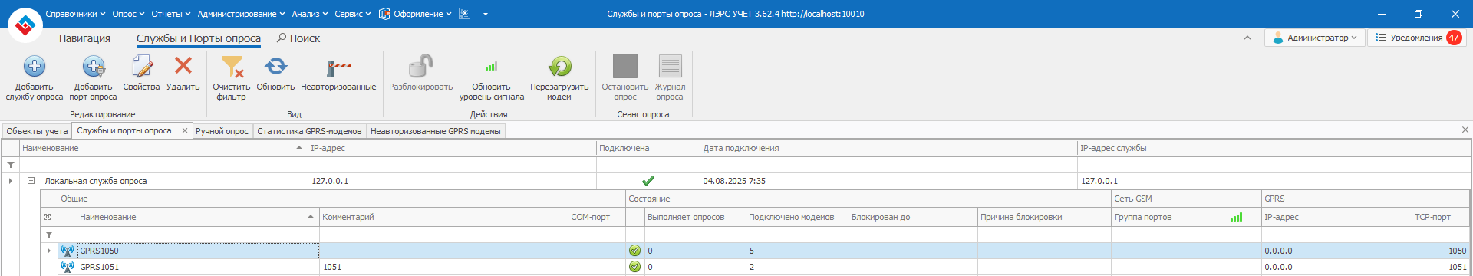This screenshot has height=276, width=1473.
Task: Open the Отчеты menu
Action: [x=170, y=14]
